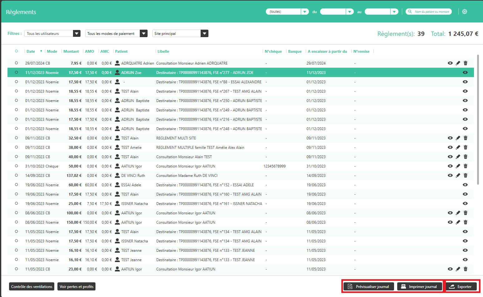This screenshot has width=483, height=297.
Task: Open the settings gear icon in header
Action: [x=465, y=12]
